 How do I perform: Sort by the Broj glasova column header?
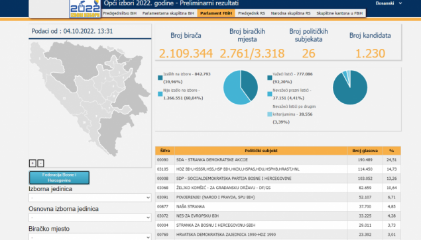(365, 151)
